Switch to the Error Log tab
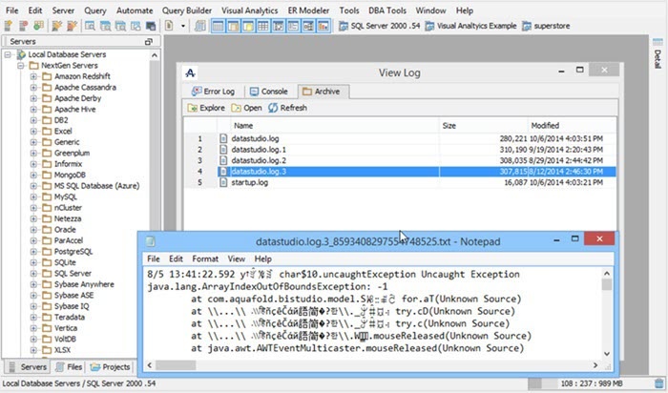 (213, 92)
